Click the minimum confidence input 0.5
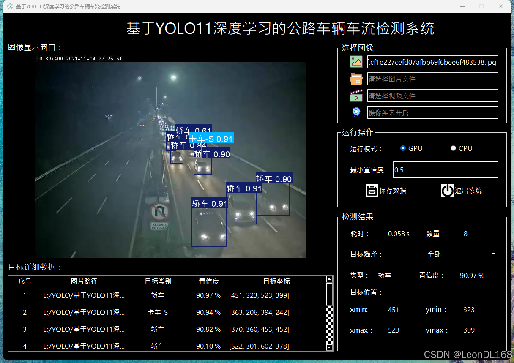The height and width of the screenshot is (363, 514). coord(446,169)
